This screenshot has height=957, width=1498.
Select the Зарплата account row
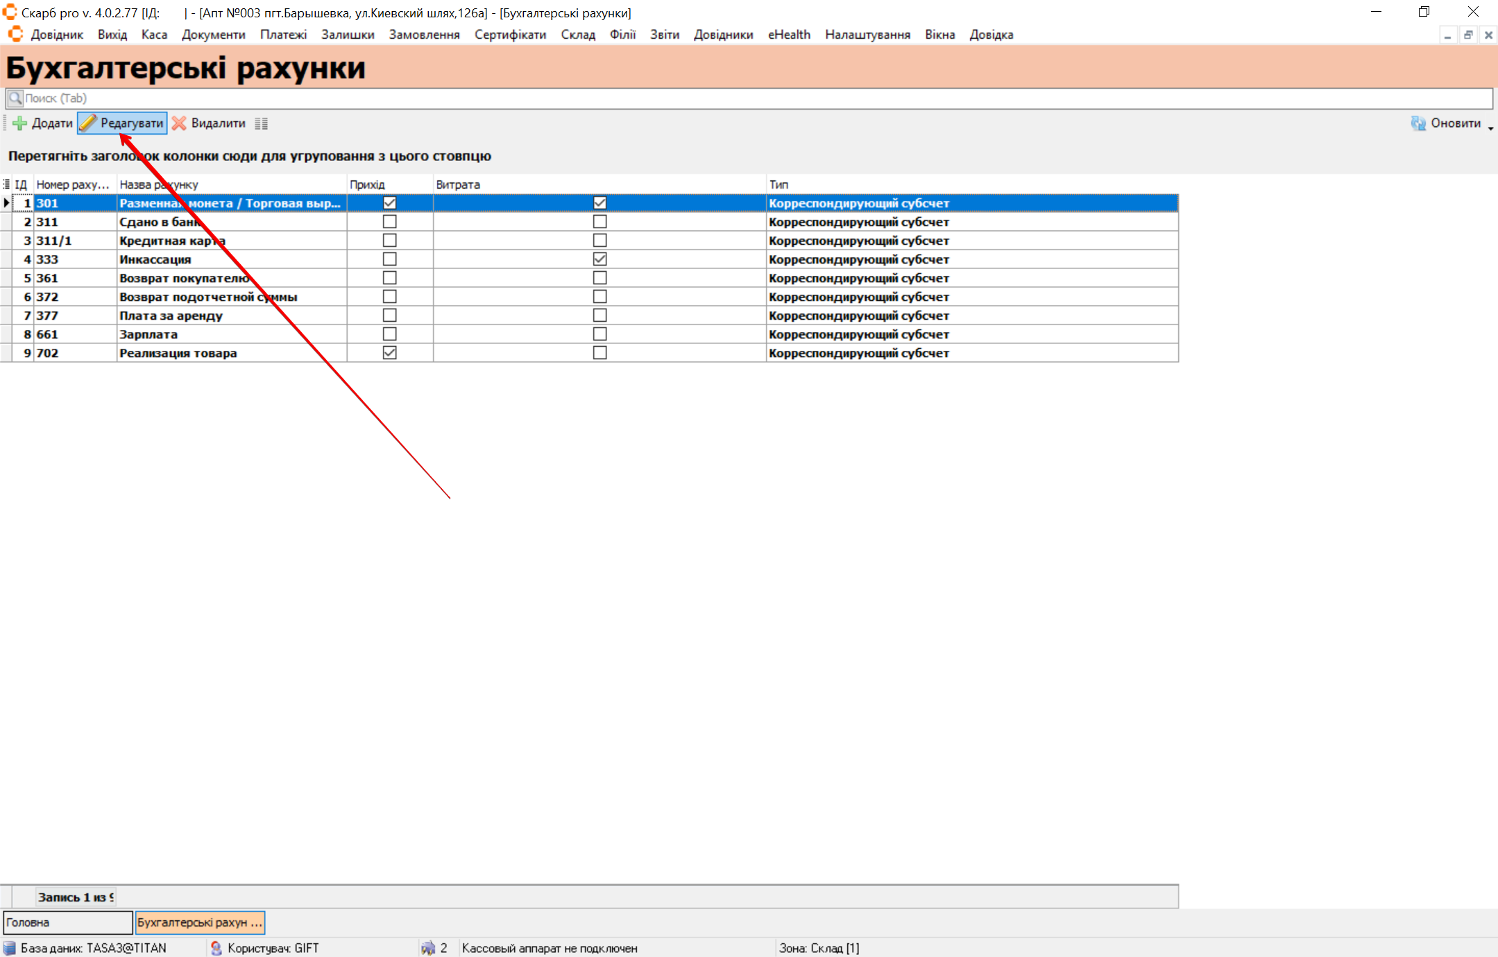coord(148,334)
